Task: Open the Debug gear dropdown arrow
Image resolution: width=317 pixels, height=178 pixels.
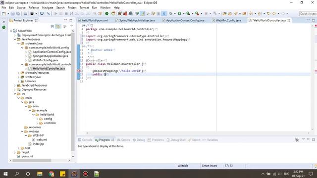Action: 175,13
